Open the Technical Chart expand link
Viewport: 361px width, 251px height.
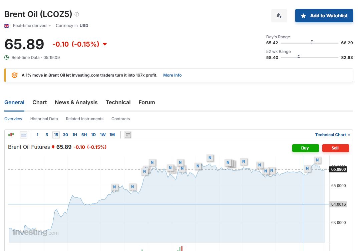pyautogui.click(x=332, y=135)
